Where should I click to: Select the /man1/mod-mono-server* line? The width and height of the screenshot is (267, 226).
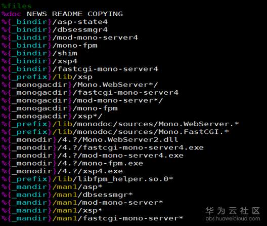[82, 203]
